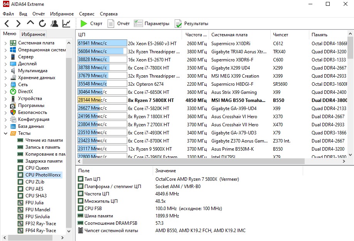Open the Справка menu

click(x=109, y=14)
